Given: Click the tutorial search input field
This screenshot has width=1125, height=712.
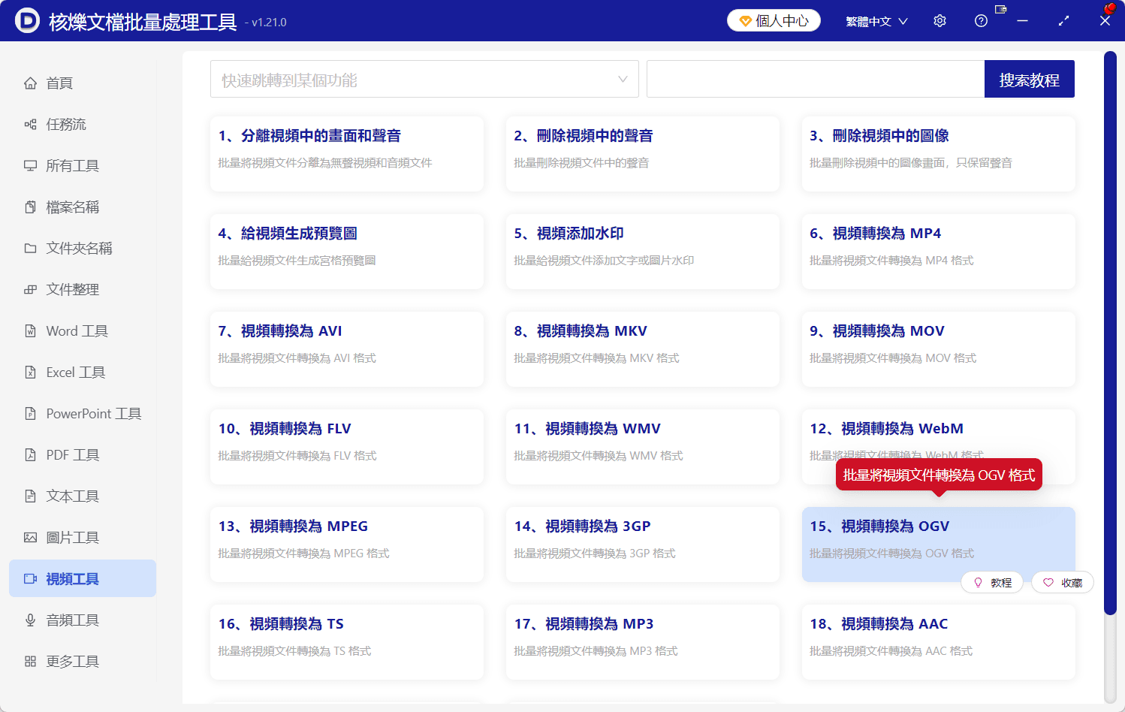Looking at the screenshot, I should [816, 79].
